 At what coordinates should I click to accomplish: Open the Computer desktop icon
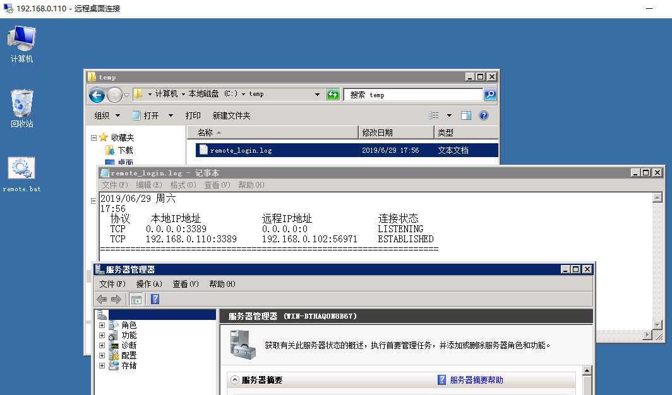21,44
